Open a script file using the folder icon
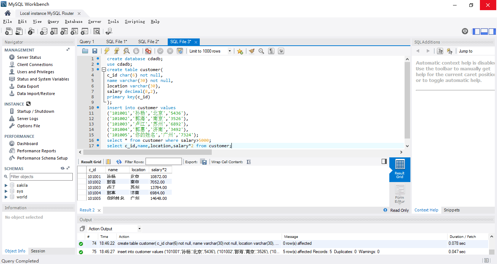This screenshot has height=264, width=497. coord(85,51)
